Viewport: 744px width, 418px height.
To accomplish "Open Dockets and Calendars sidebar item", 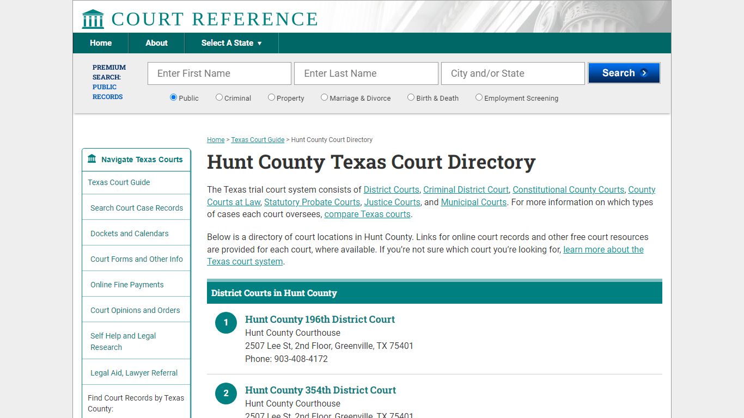I will (136, 233).
